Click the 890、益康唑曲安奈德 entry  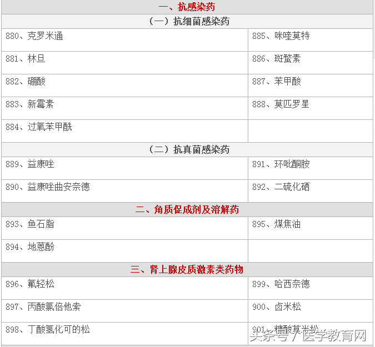[x=48, y=187]
